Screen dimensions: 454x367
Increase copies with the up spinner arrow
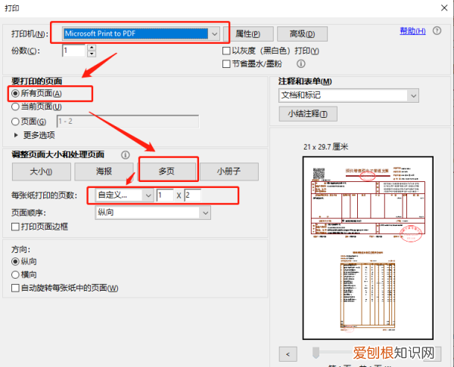click(92, 48)
